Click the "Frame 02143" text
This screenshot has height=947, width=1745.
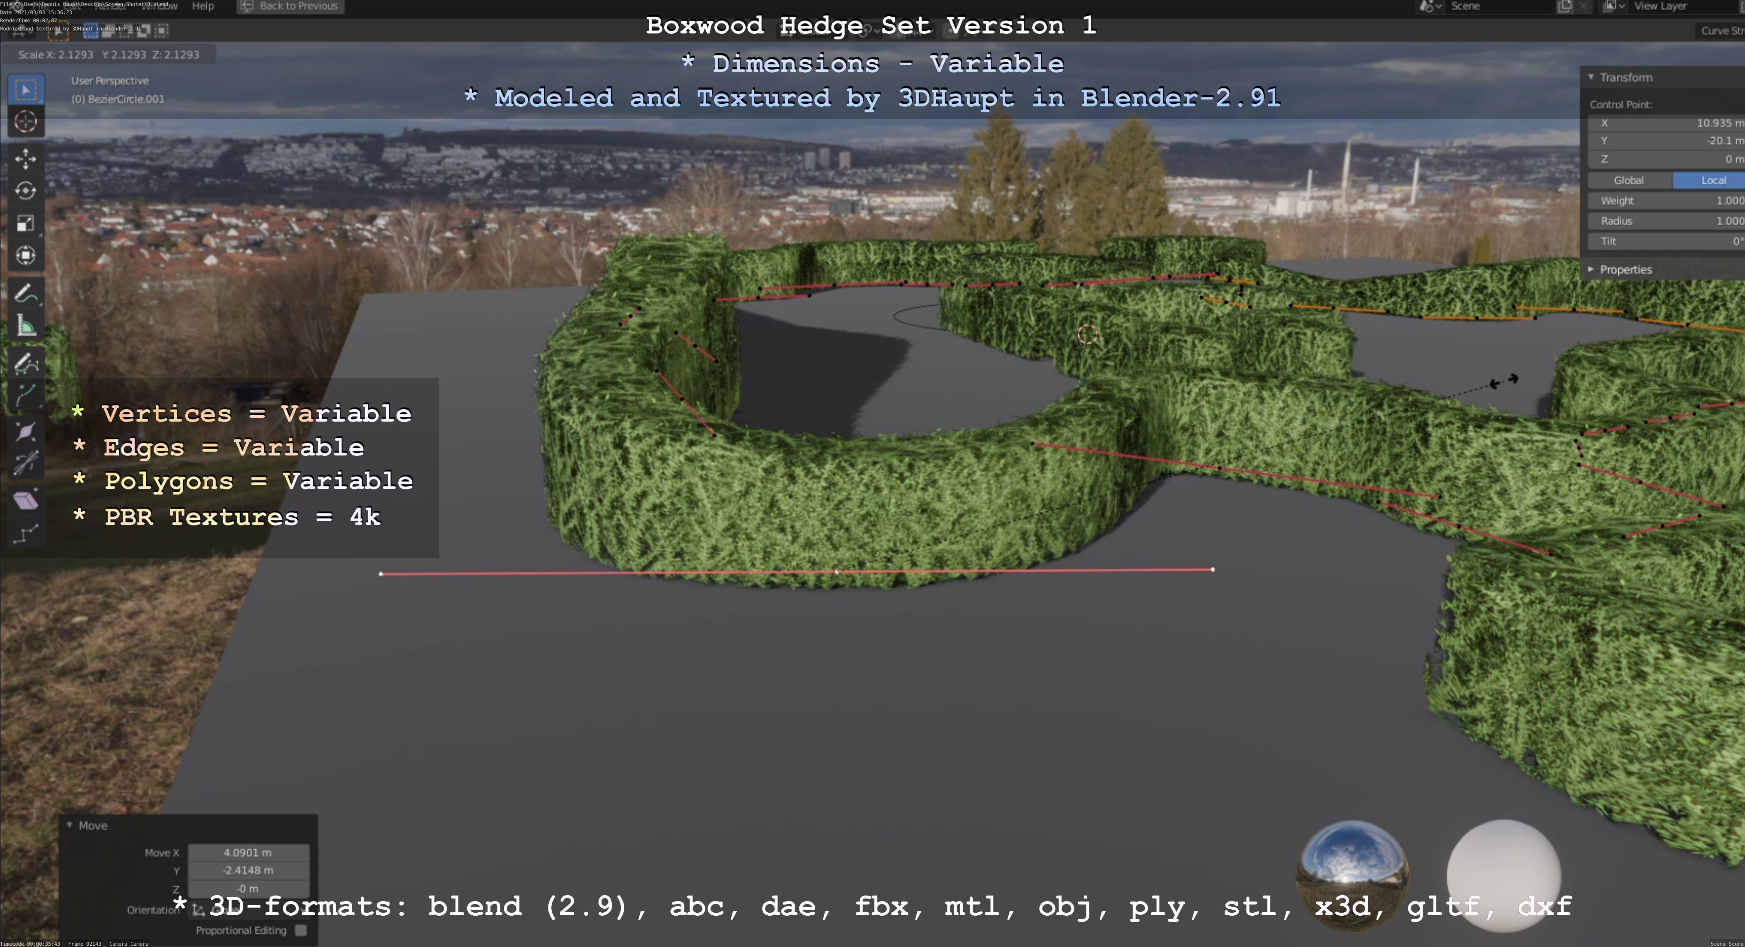click(85, 944)
